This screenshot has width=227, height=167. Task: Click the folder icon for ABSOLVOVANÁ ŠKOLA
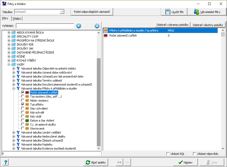point(14,32)
